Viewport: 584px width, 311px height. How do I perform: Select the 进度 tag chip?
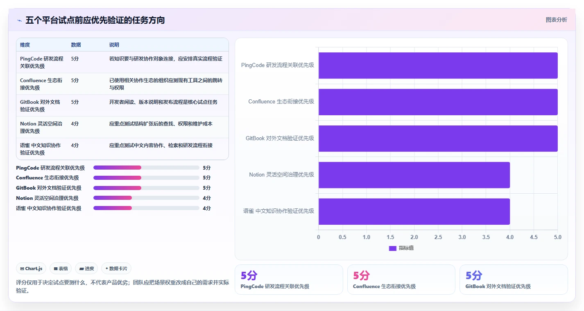[86, 268]
